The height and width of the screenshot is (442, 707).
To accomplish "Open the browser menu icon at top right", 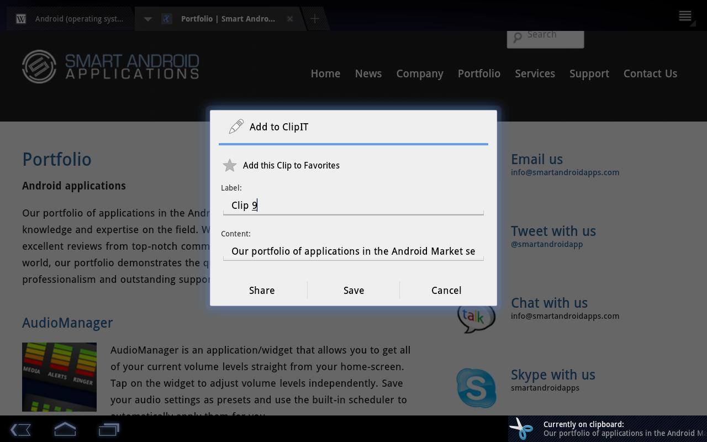I will coord(685,16).
